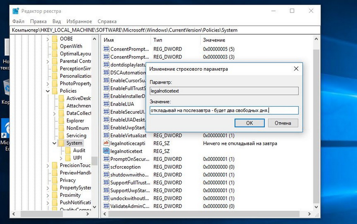Click into the Значение text field
Screen dimensions: 357x224
tap(224, 111)
